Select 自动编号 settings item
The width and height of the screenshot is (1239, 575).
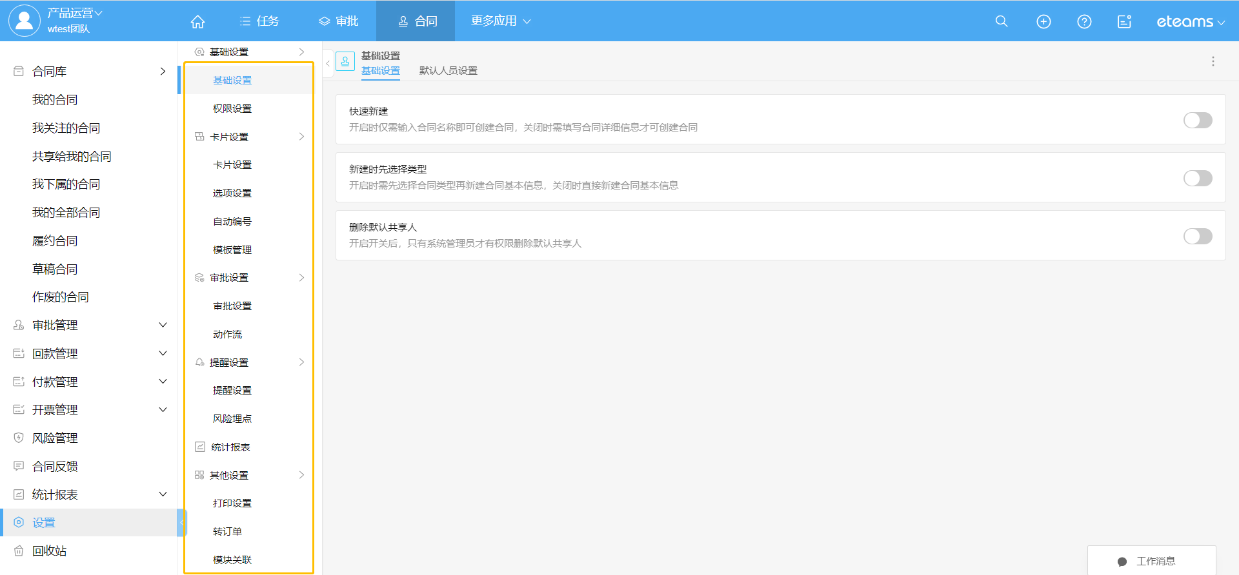232,222
